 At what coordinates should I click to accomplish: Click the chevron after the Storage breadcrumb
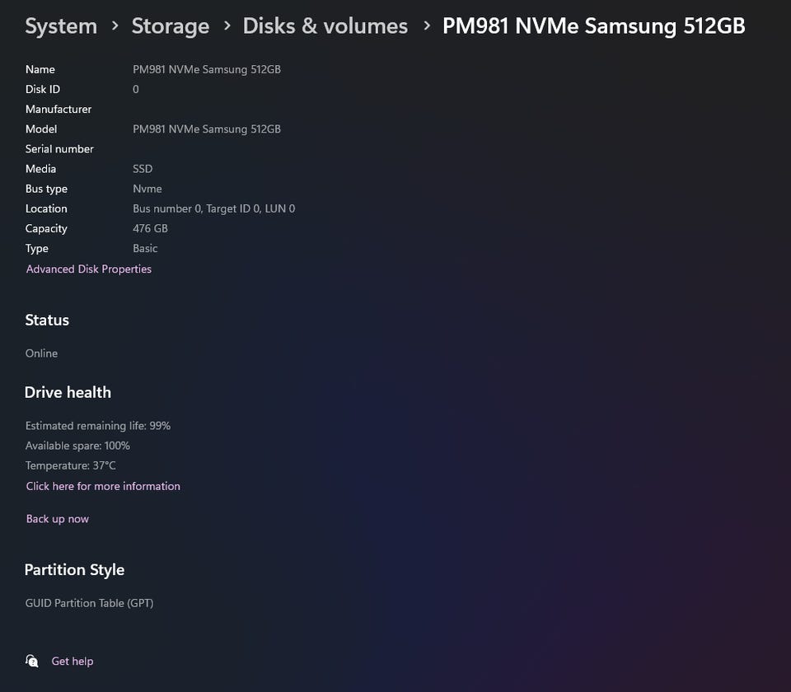[x=227, y=26]
